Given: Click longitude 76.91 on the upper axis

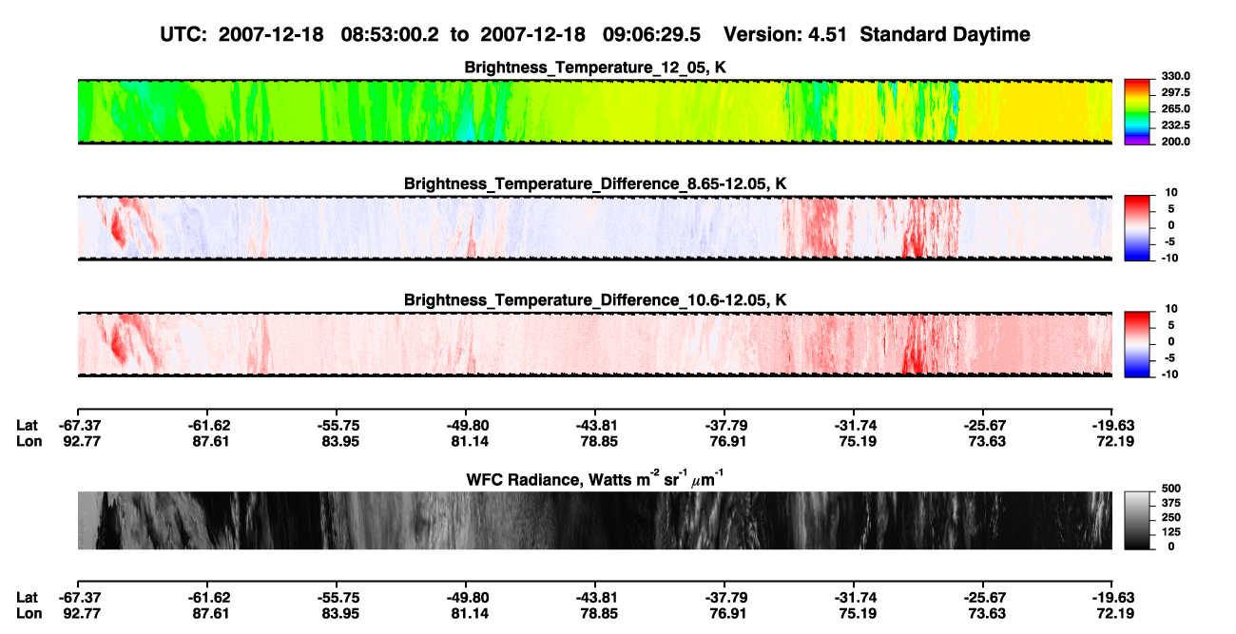Looking at the screenshot, I should coord(727,440).
